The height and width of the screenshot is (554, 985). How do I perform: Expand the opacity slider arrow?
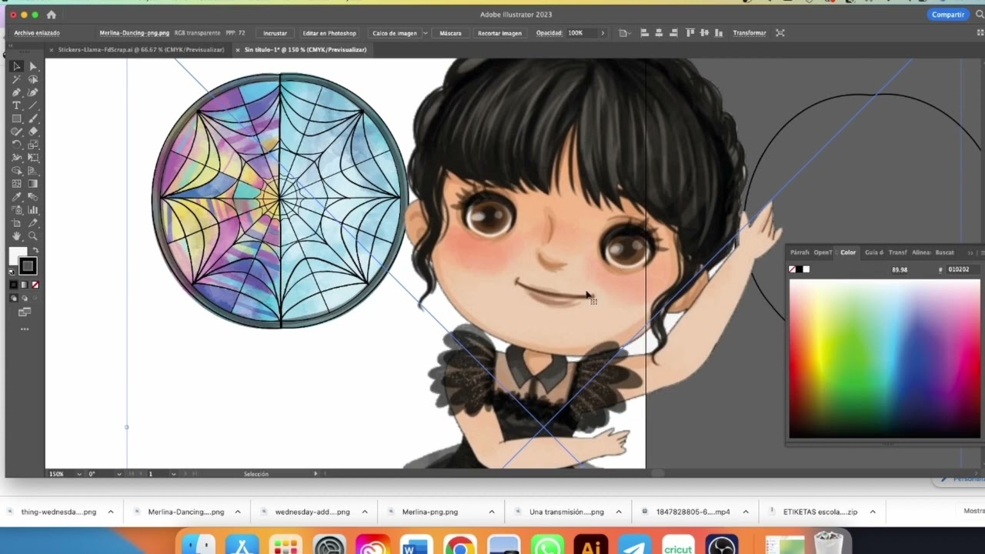603,33
